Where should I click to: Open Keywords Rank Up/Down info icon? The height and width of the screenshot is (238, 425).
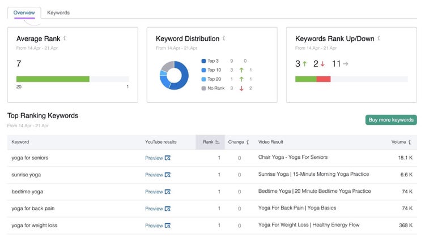pyautogui.click(x=379, y=38)
